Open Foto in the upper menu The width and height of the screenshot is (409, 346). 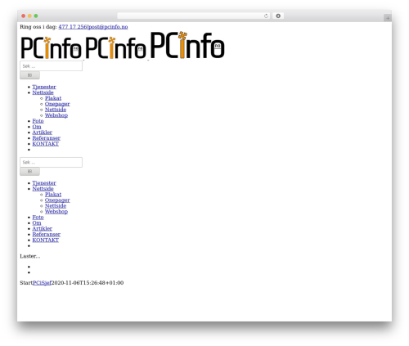click(38, 121)
